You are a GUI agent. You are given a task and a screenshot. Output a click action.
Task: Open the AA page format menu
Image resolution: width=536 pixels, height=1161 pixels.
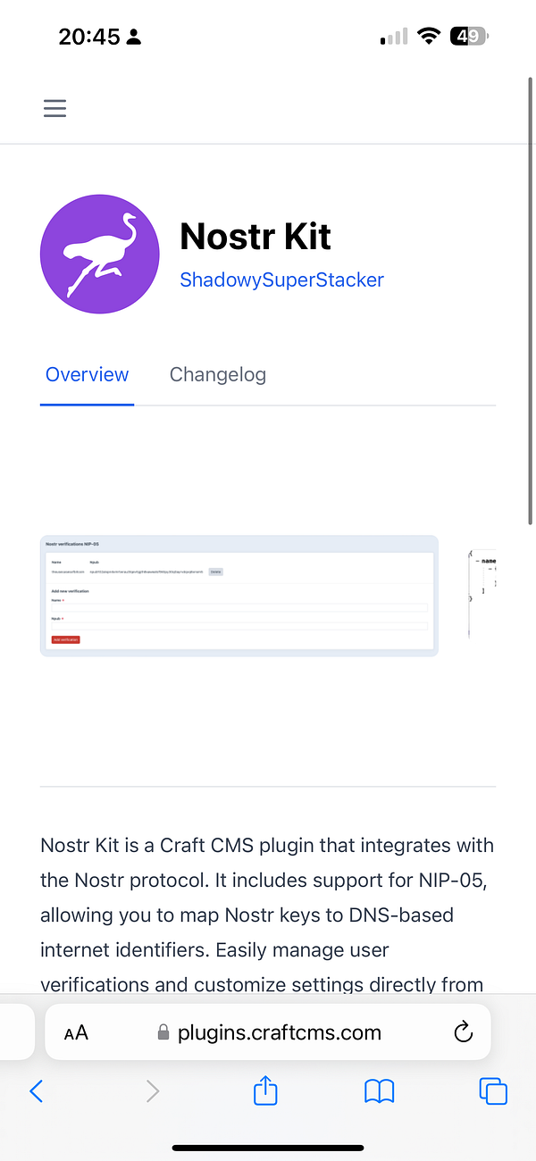(77, 1033)
